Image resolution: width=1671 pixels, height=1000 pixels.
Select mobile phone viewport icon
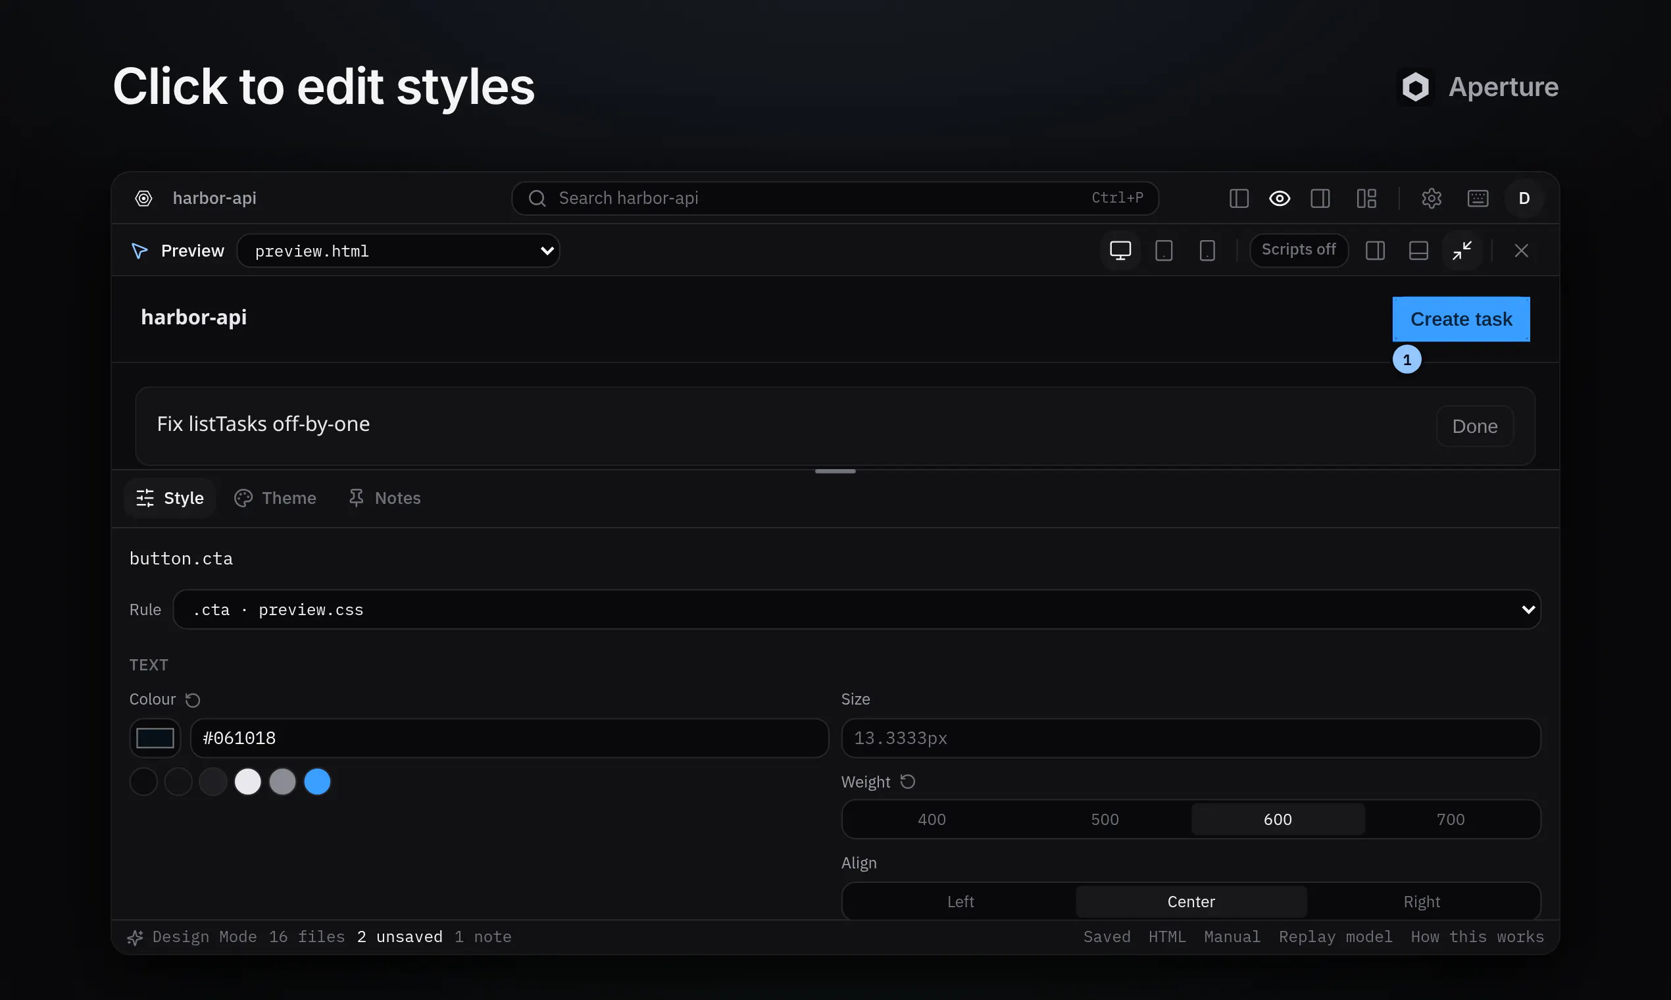pyautogui.click(x=1207, y=251)
